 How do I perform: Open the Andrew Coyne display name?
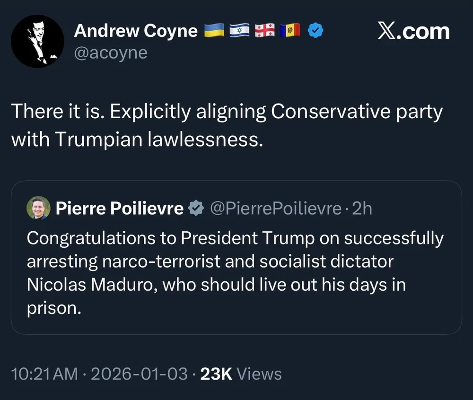136,31
